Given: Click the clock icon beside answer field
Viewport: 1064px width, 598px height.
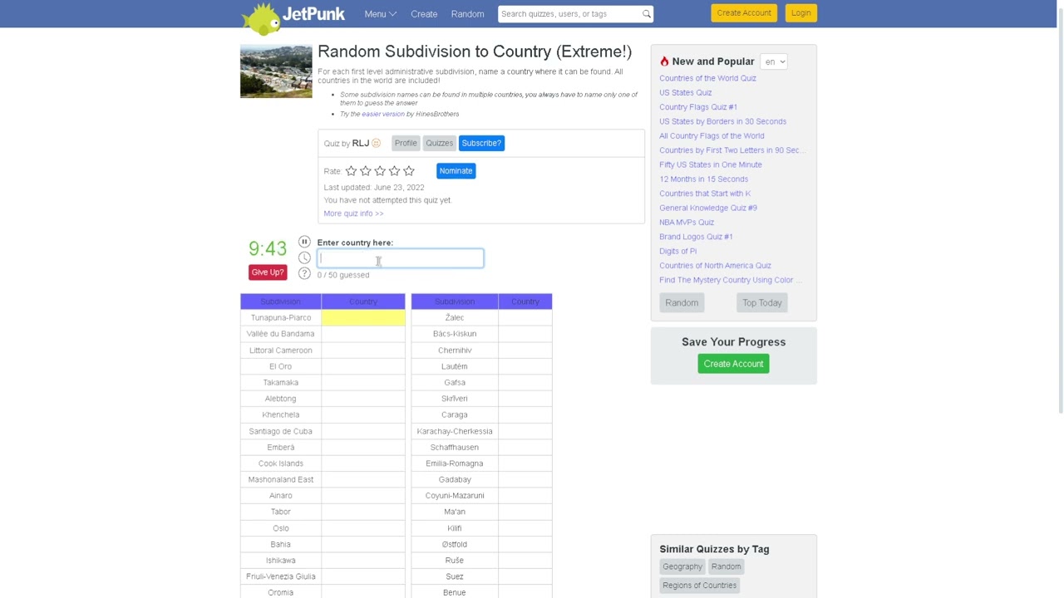Looking at the screenshot, I should [304, 258].
